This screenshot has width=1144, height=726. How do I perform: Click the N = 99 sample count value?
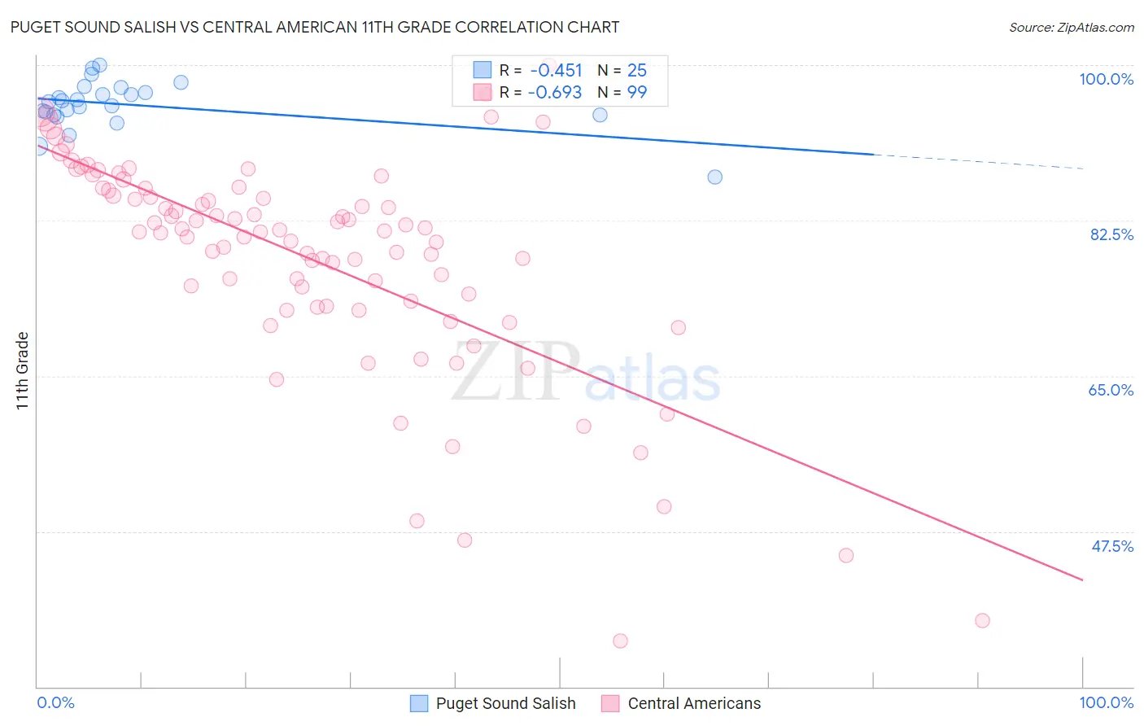pyautogui.click(x=622, y=92)
